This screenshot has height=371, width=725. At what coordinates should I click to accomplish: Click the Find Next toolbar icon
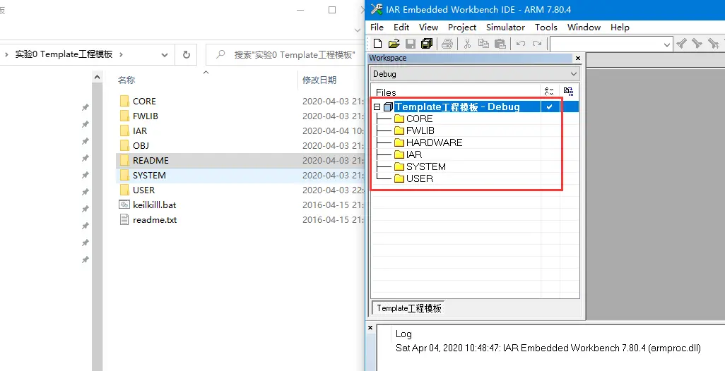697,44
